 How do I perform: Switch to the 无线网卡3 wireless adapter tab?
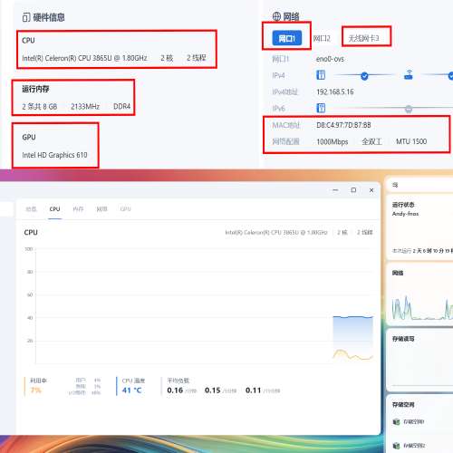tap(363, 38)
